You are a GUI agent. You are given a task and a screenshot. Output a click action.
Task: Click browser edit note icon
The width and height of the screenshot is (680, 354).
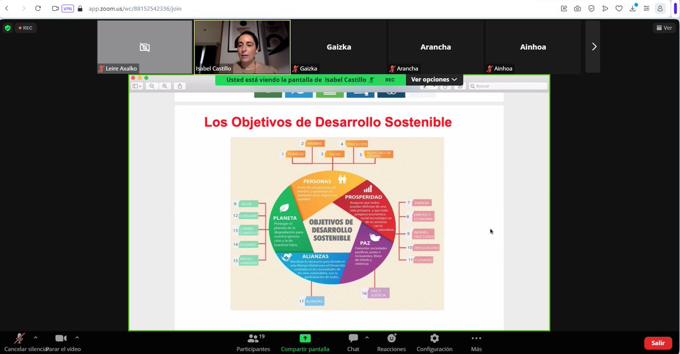coord(564,8)
